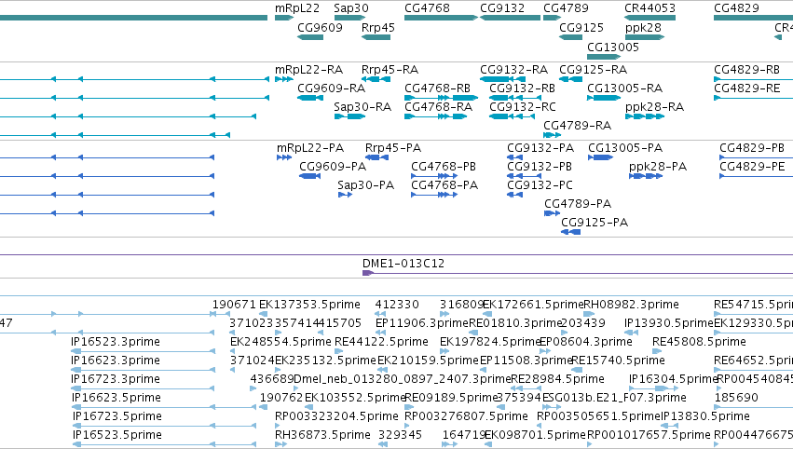
Task: Click transcript CG9125-RA
Action: coord(593,70)
